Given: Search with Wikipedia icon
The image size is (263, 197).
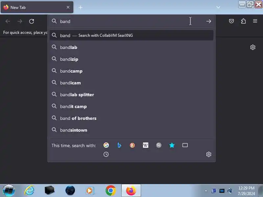Looking at the screenshot, I should pos(145,145).
